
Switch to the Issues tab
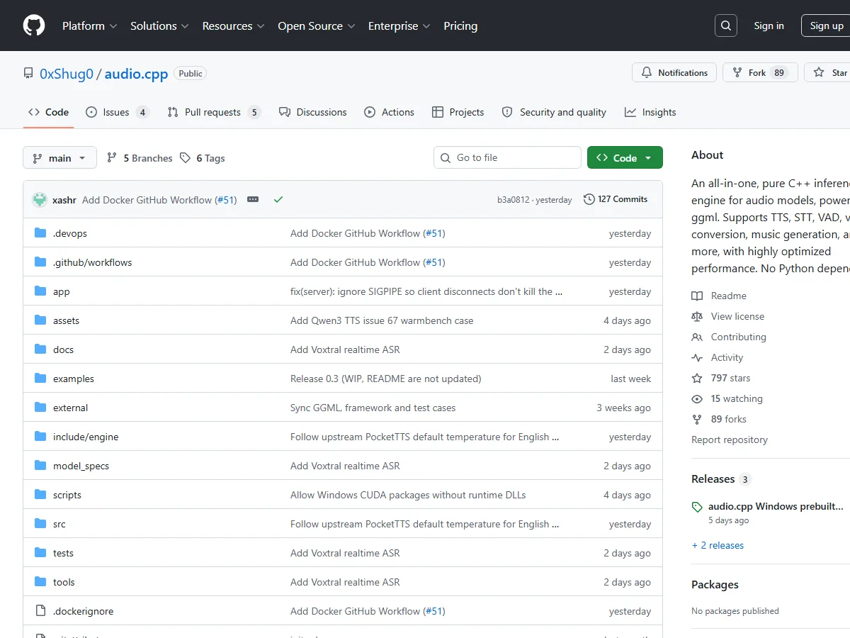117,112
